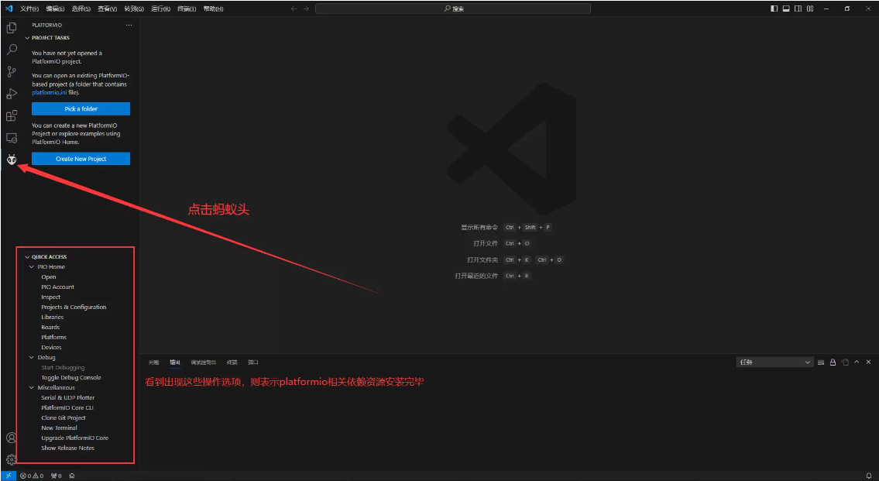Select PIO Account in Quick Access
The height and width of the screenshot is (481, 879).
[57, 287]
